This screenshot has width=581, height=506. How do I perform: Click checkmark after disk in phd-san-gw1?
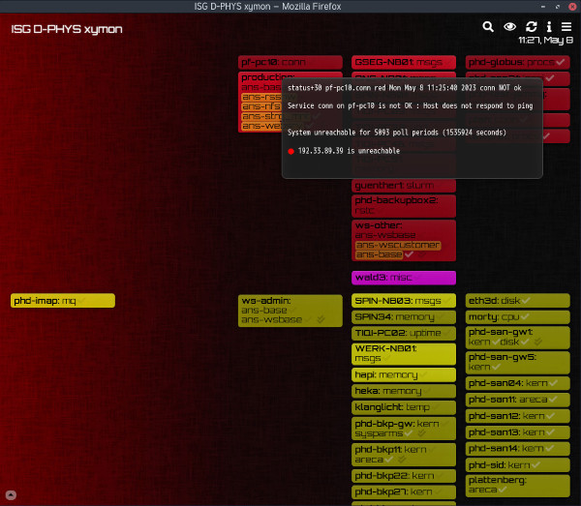pos(525,342)
